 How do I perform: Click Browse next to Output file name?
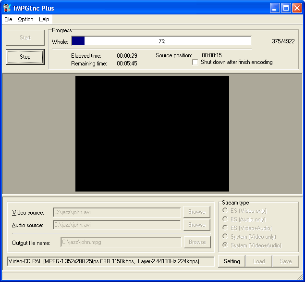click(x=197, y=242)
